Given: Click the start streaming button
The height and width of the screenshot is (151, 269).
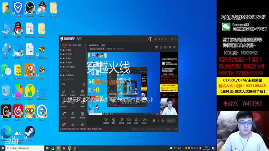Looking at the screenshot, I should click(171, 120).
